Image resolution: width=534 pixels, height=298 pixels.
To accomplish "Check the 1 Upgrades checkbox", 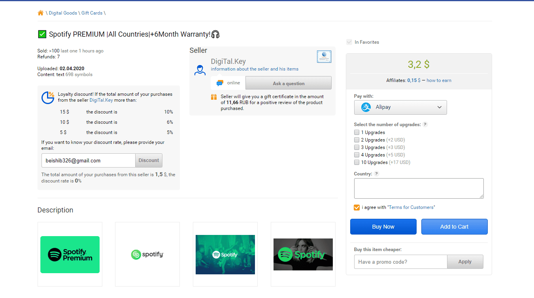I will coord(357,132).
